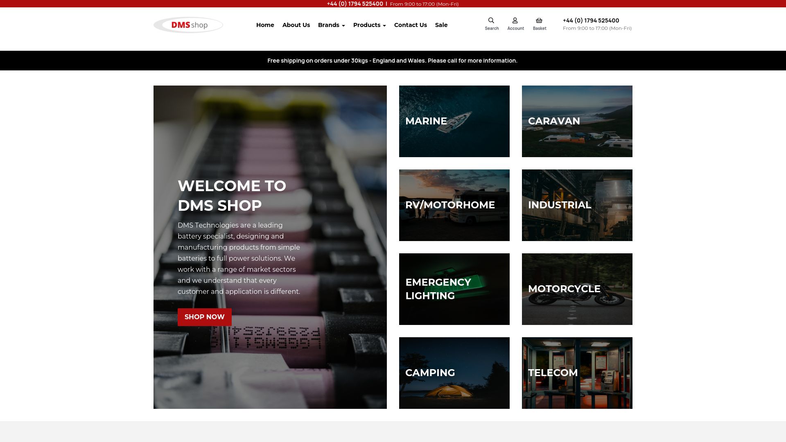
Task: Open the Emergency Lighting category tile
Action: point(454,289)
